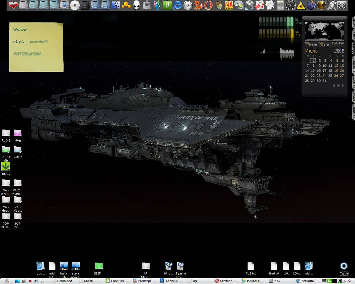This screenshot has height=284, width=355.
Task: Open the blue cube icon in the dock
Action: tap(311, 5)
